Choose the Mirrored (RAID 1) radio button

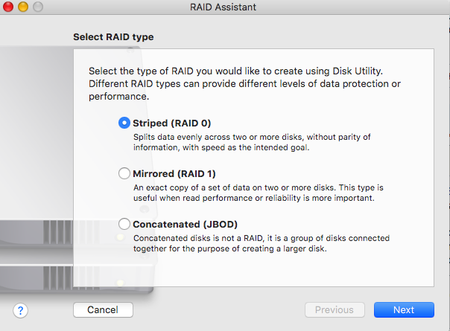124,173
